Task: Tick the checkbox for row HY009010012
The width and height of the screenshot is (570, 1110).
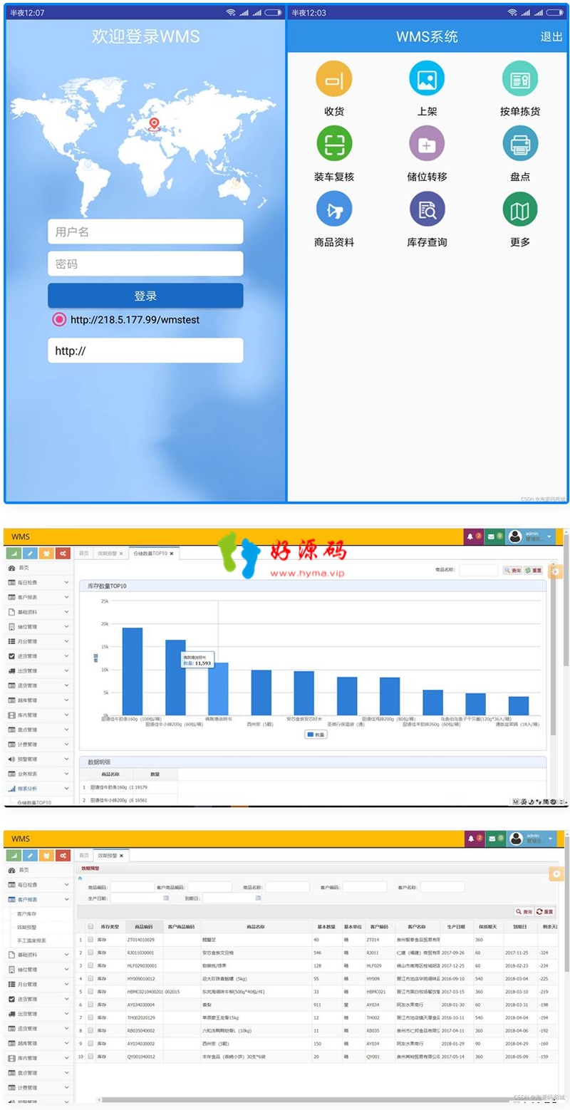Action: coord(90,978)
